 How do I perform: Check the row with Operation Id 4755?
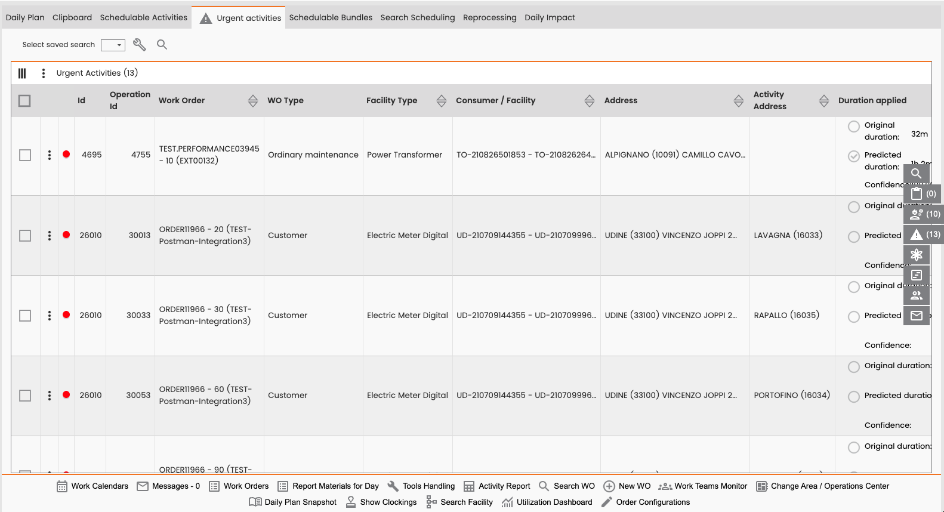point(25,155)
